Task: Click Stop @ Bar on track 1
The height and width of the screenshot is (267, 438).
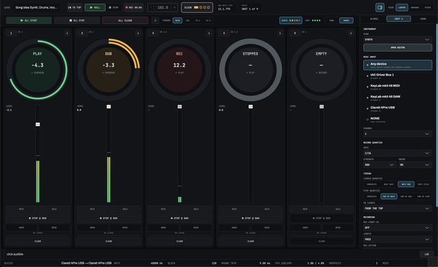Action: [x=38, y=218]
